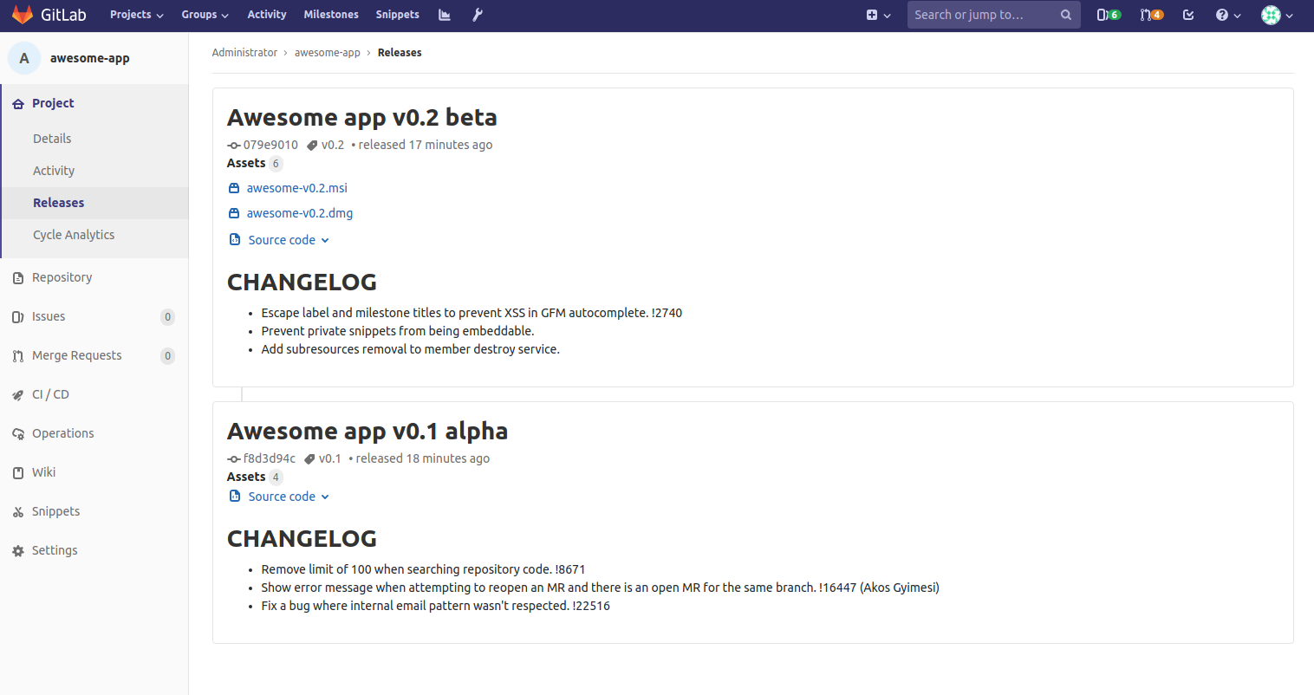Open CI / CD from the sidebar

(x=49, y=393)
